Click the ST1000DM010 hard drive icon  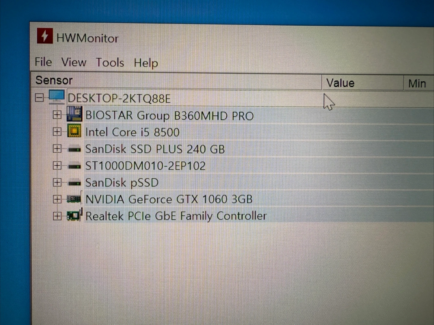[x=74, y=166]
